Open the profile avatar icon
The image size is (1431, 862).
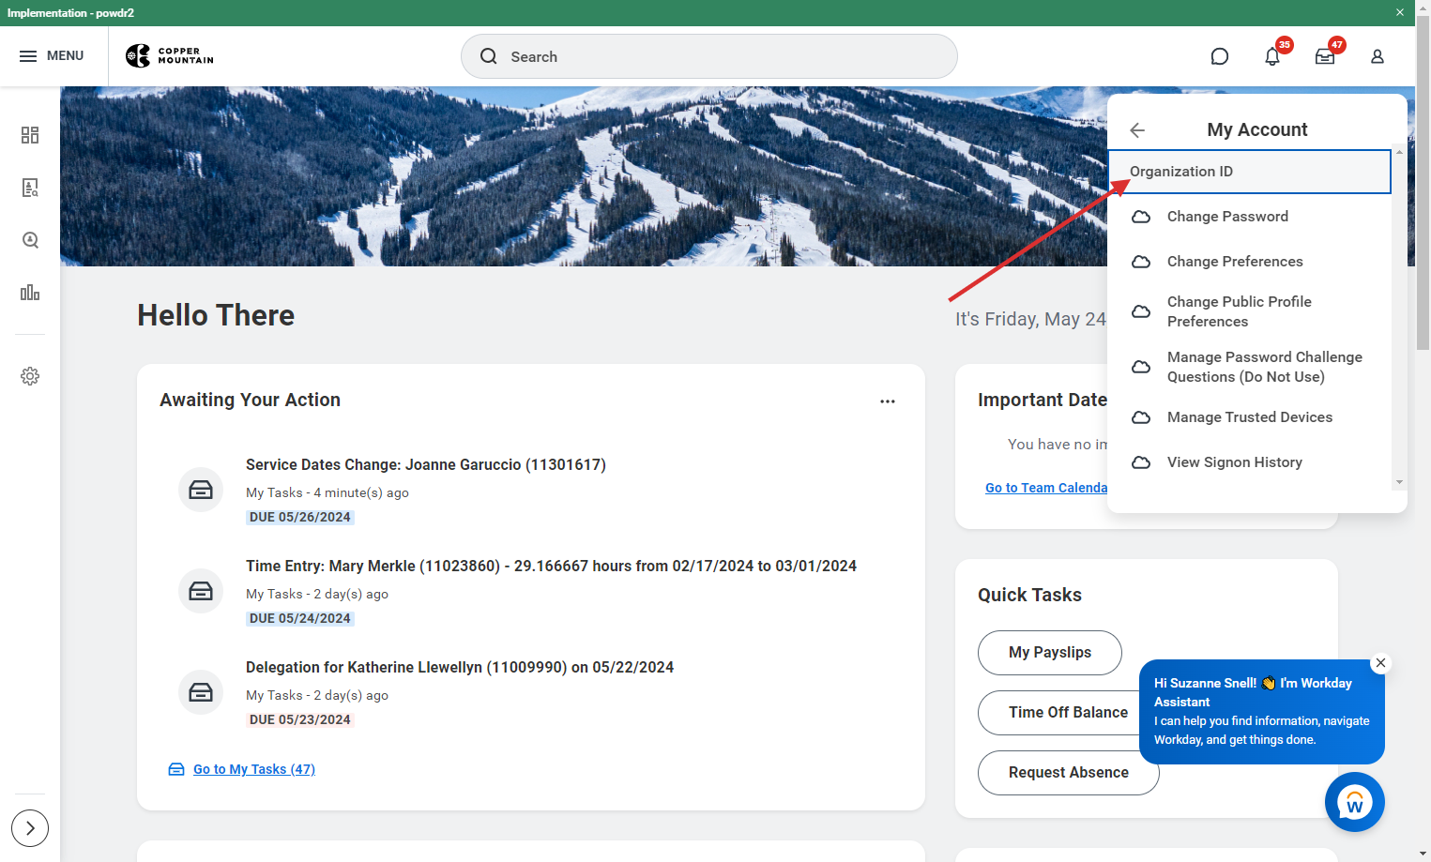coord(1378,56)
